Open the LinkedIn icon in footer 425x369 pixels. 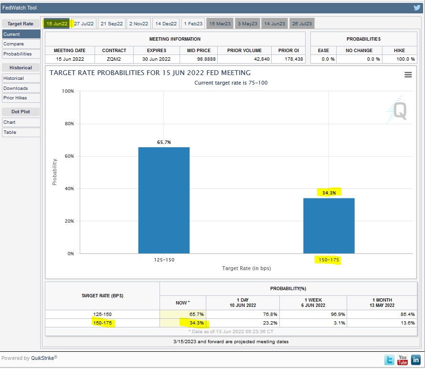[415, 360]
